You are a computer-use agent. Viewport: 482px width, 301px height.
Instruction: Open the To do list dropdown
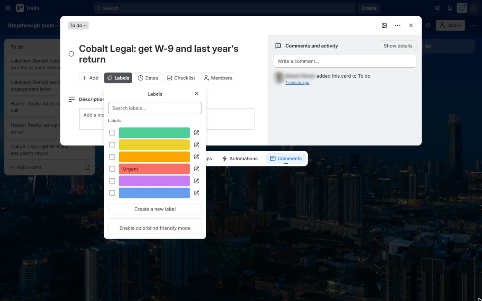(x=78, y=25)
